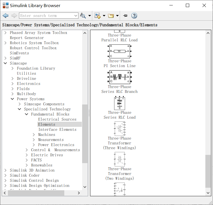The image size is (213, 205).
Task: Select Report Generator in tree
Action: click(x=27, y=38)
